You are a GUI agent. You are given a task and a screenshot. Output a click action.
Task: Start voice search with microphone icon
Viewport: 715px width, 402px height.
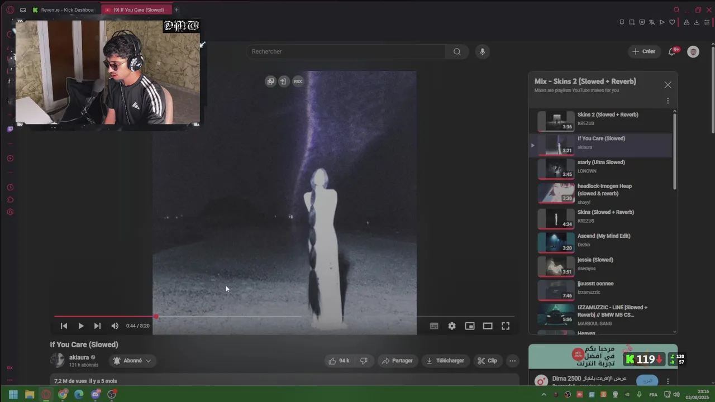[x=483, y=51]
